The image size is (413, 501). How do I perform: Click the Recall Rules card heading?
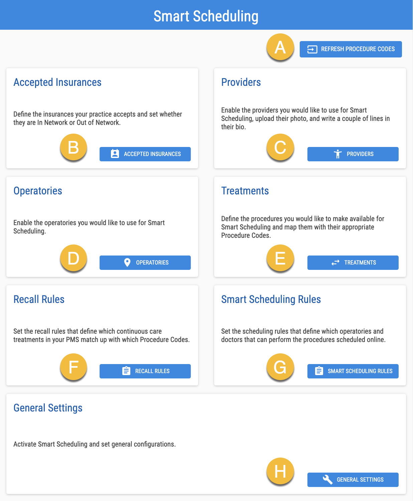[39, 299]
